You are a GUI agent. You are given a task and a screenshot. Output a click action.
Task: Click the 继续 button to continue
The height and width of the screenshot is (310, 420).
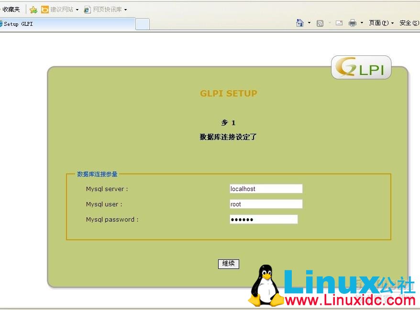[x=228, y=264]
